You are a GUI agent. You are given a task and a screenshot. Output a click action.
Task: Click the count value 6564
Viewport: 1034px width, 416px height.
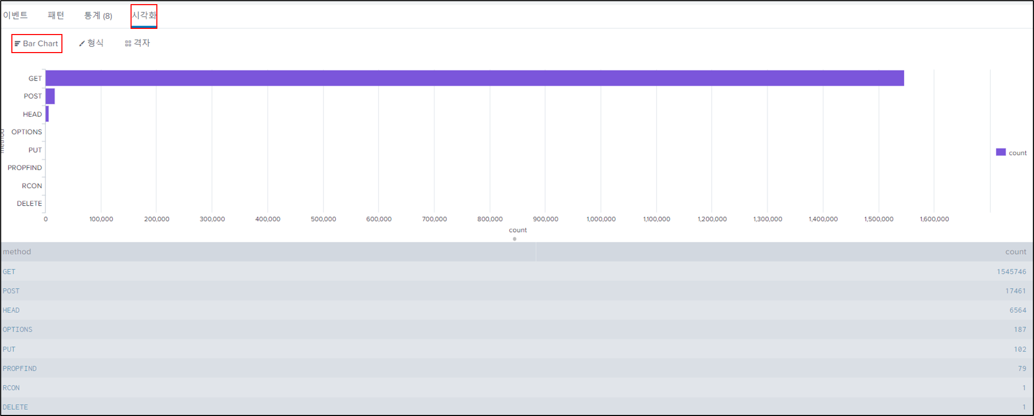[x=1018, y=310]
